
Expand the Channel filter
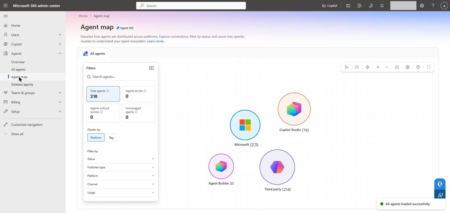pyautogui.click(x=121, y=184)
